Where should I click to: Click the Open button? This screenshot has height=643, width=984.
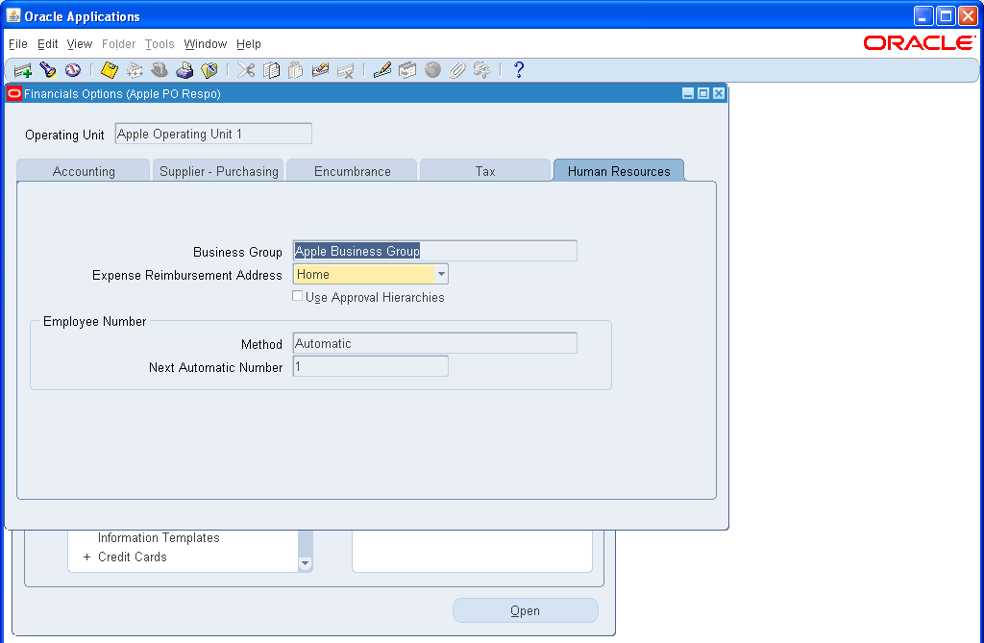pos(525,609)
